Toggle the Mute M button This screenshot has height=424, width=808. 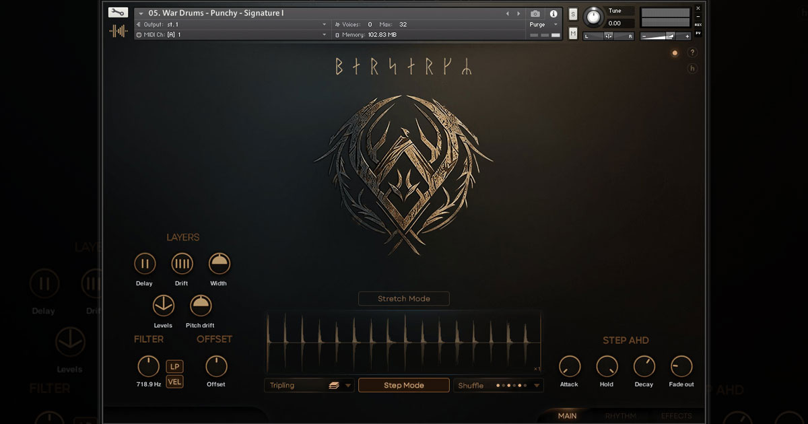tap(573, 33)
